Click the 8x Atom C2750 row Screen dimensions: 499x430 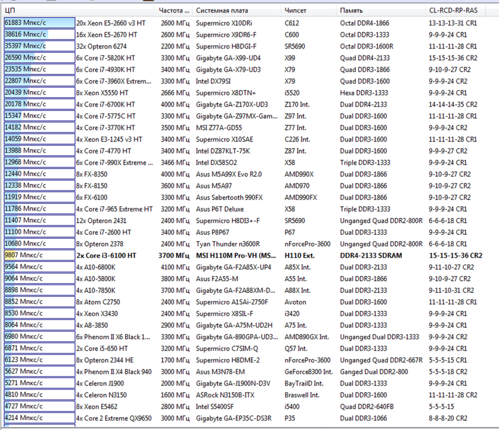point(98,302)
